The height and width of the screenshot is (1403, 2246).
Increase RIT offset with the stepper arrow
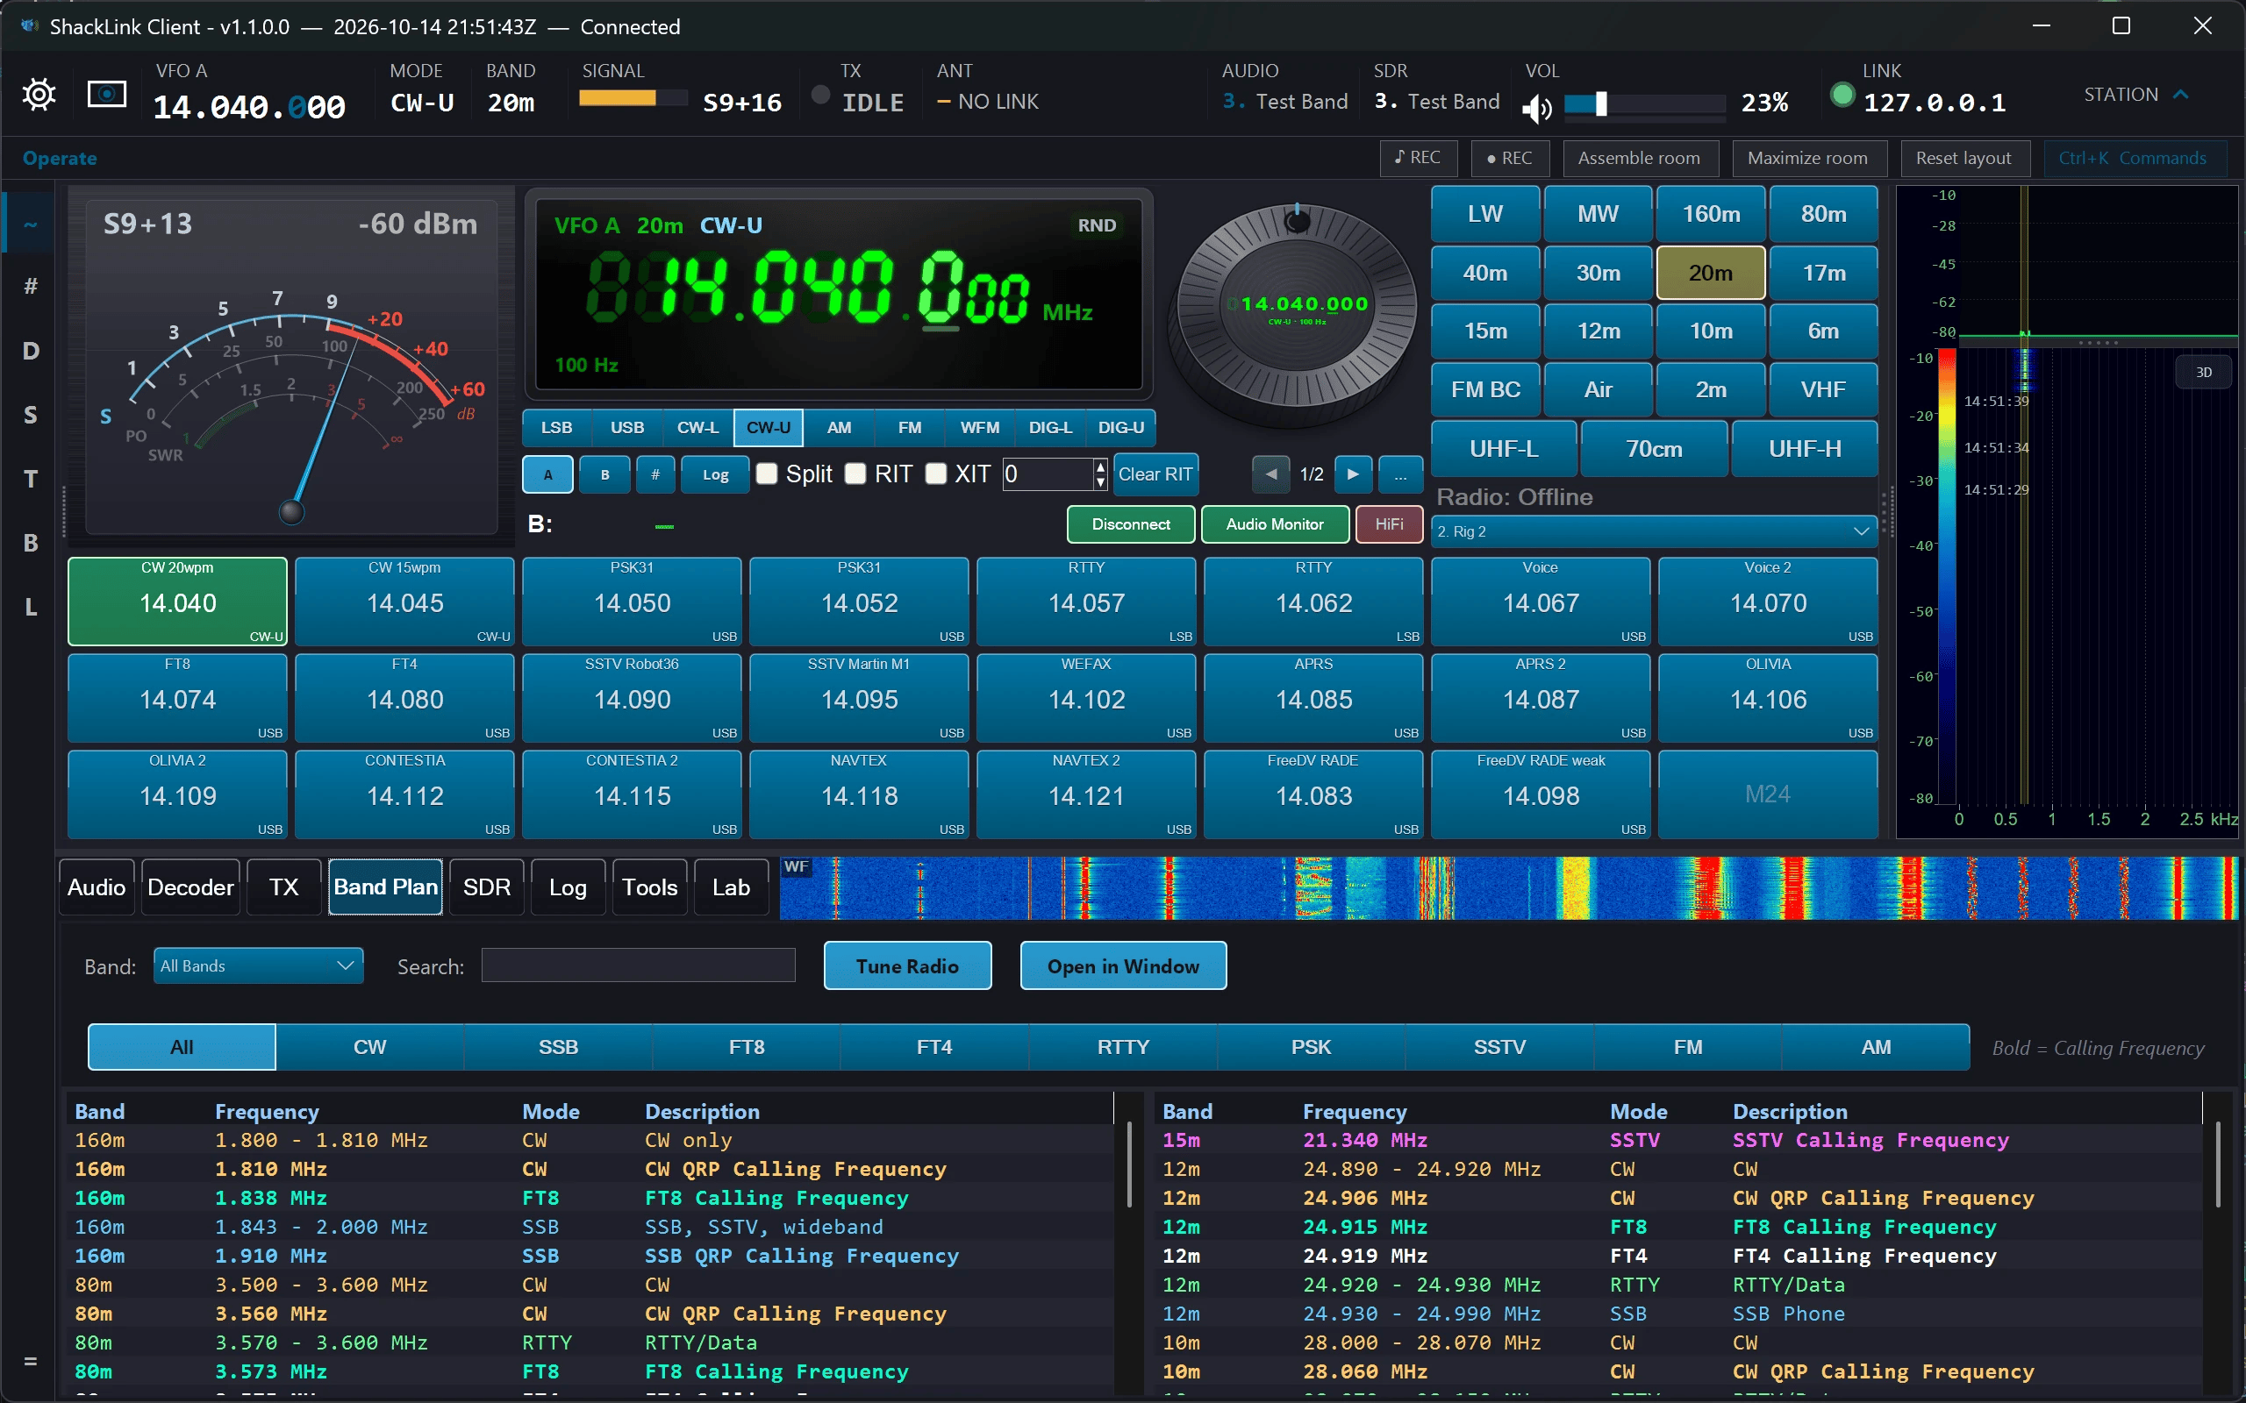click(1101, 466)
